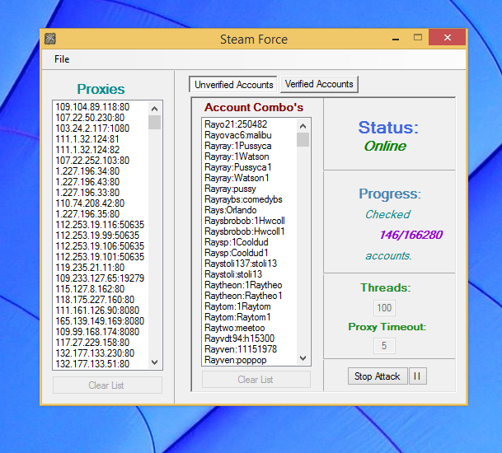Click the Proxies list scrollbar thumb
Screen dimensions: 502x453
pos(155,122)
